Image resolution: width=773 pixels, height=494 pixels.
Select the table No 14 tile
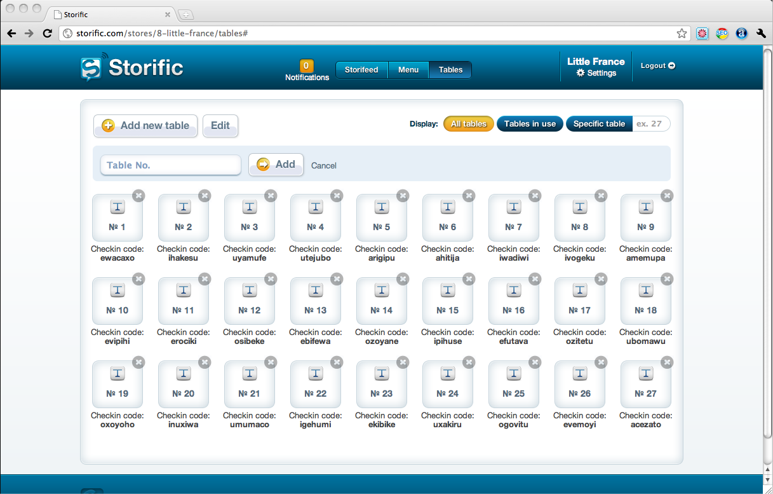[381, 301]
